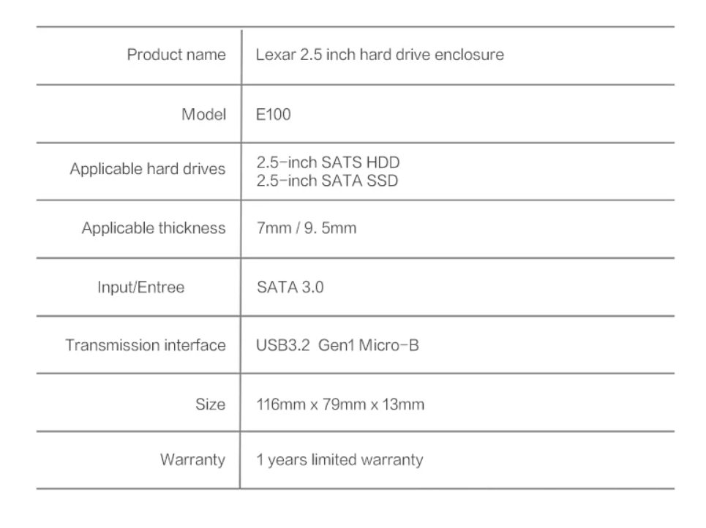Click 'Applicable hard drives' label
This screenshot has height=528, width=706.
[x=148, y=169]
